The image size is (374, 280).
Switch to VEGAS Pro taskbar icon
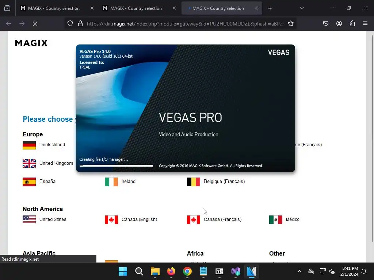[251, 271]
